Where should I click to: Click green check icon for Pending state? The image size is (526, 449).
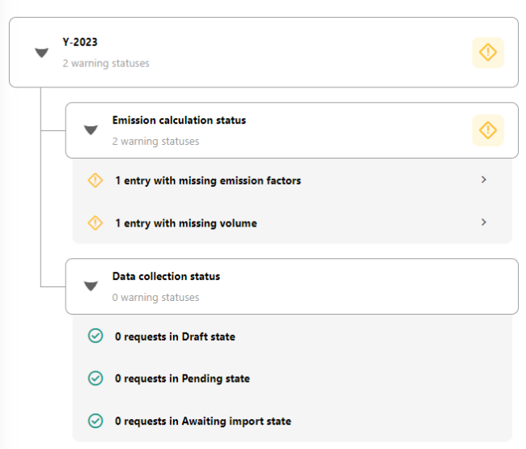95,379
